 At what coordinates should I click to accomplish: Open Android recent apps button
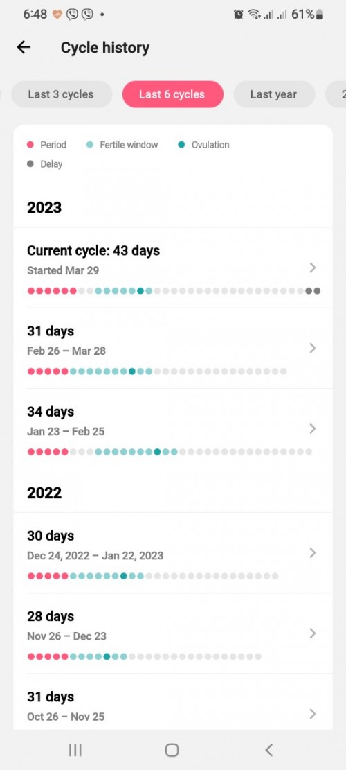pyautogui.click(x=75, y=750)
